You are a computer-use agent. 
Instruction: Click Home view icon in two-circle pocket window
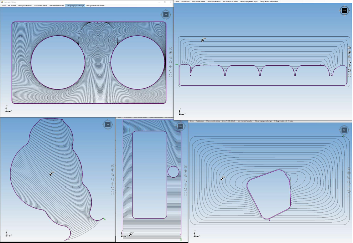171,48
